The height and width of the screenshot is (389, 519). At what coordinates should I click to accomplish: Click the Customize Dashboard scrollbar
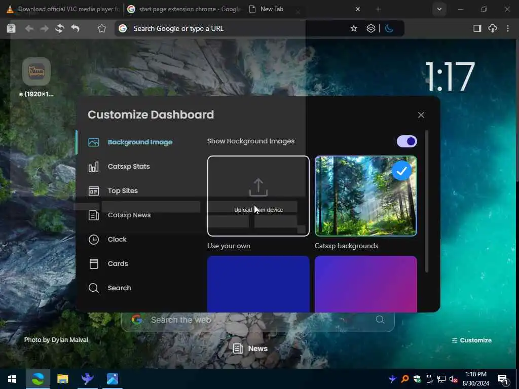[x=427, y=202]
